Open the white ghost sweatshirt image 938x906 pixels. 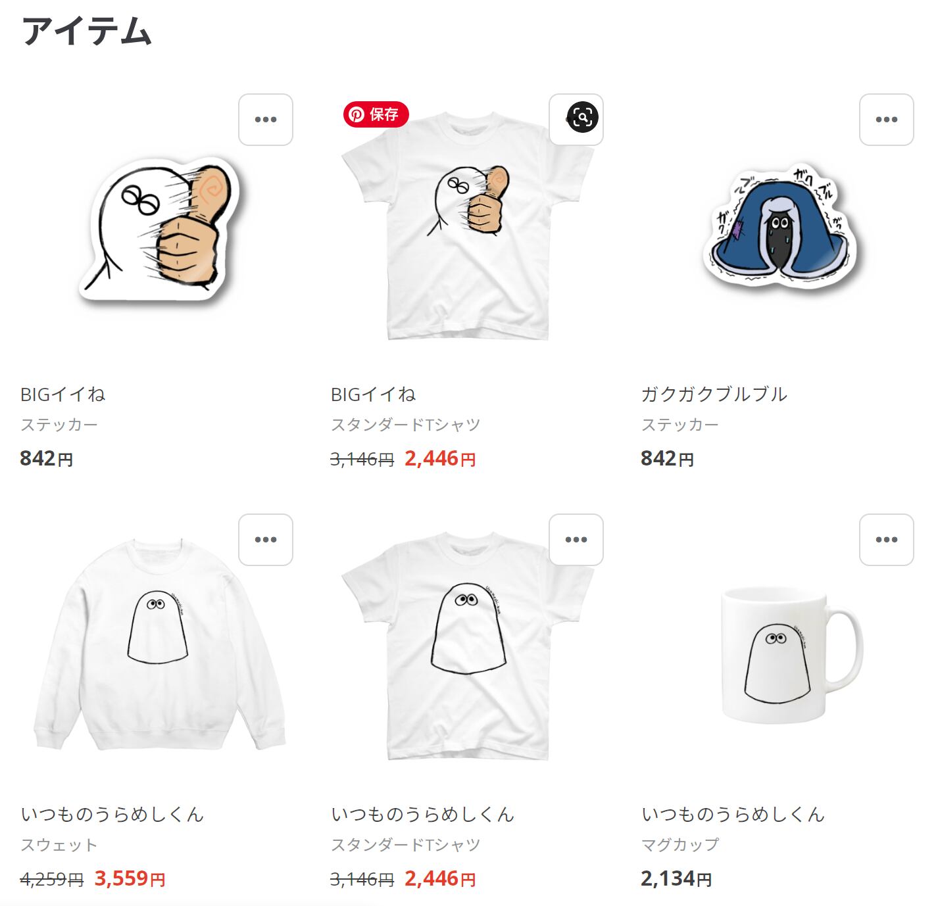[x=159, y=644]
